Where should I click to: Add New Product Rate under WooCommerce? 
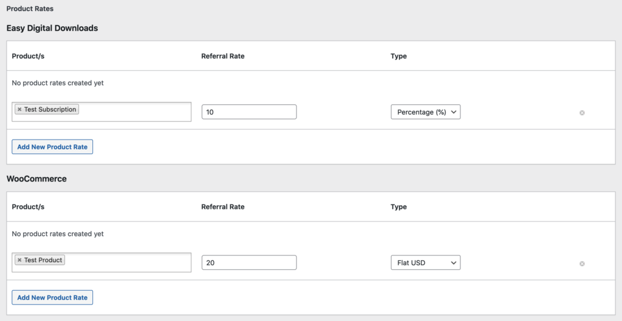[x=52, y=297]
